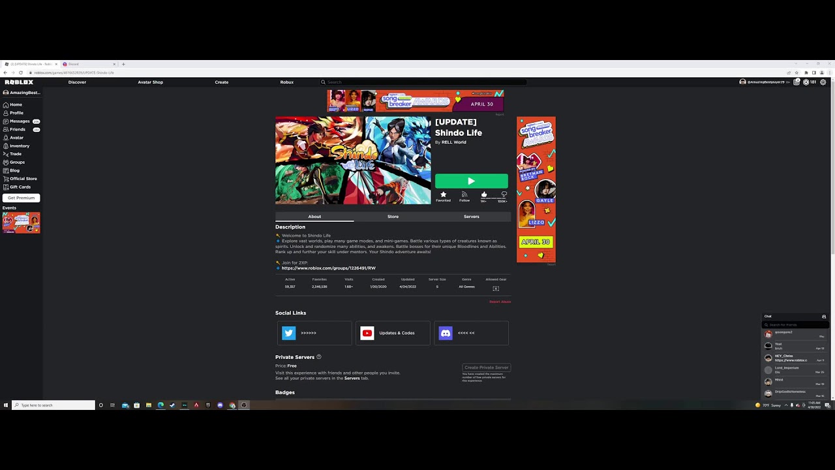Open the Windows Start menu
This screenshot has height=470, width=835.
(x=6, y=405)
